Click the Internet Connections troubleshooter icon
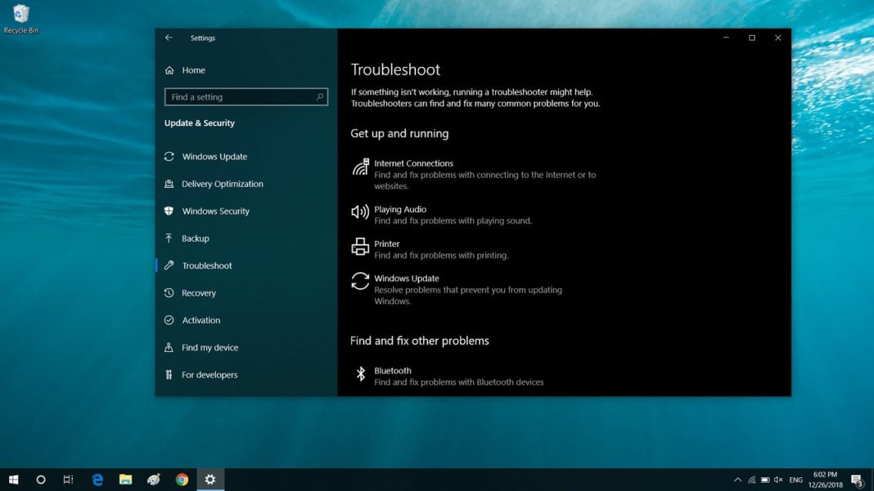874x491 pixels. 360,167
